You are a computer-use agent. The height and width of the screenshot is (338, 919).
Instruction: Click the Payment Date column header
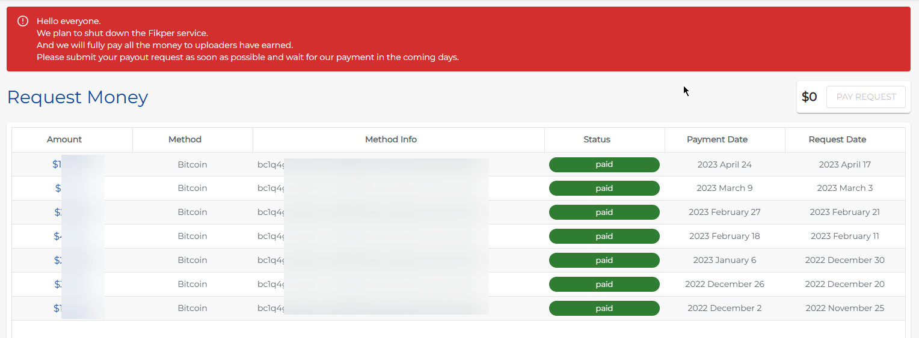717,139
